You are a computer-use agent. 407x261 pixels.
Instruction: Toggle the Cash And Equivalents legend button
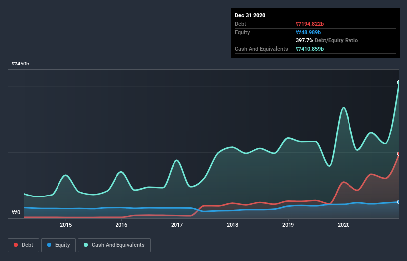114,245
